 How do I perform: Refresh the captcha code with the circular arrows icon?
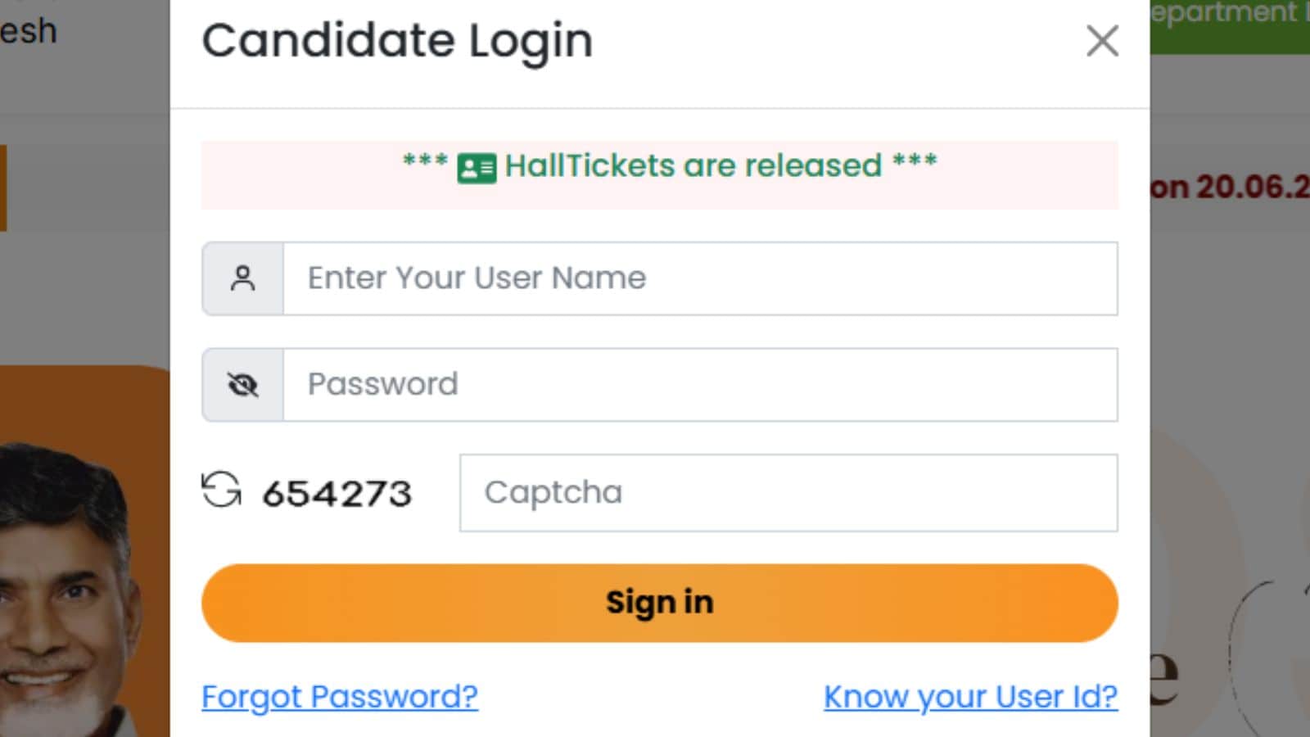coord(221,491)
